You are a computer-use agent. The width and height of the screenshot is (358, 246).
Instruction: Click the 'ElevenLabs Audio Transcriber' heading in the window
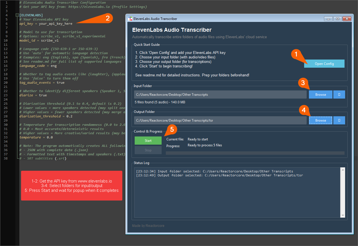click(x=172, y=30)
